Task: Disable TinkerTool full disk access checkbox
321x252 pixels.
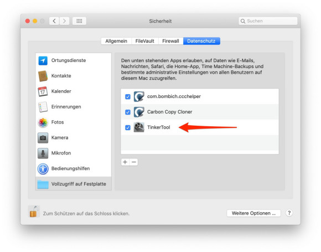Action: 128,127
